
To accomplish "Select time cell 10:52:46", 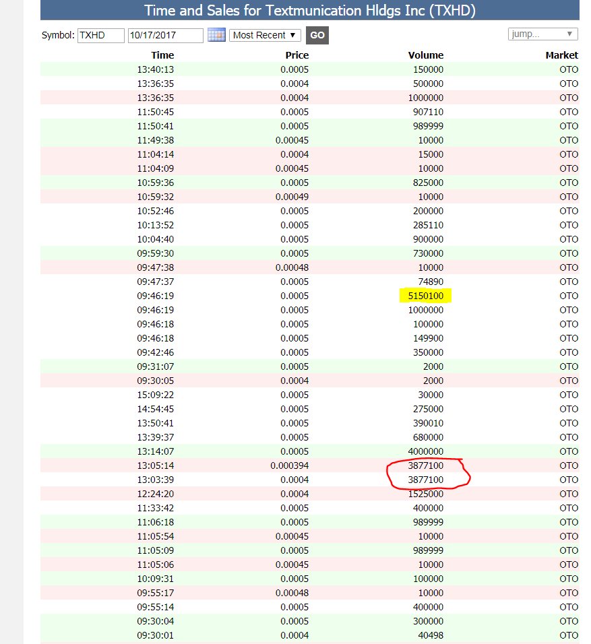I will click(156, 211).
